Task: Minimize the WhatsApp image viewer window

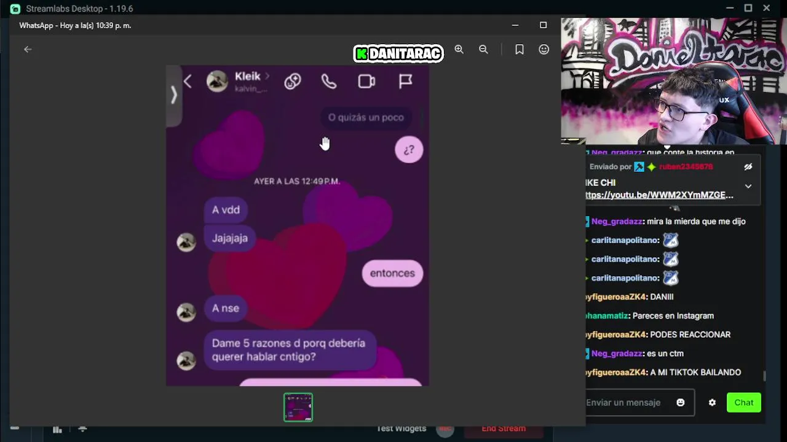Action: [x=515, y=25]
